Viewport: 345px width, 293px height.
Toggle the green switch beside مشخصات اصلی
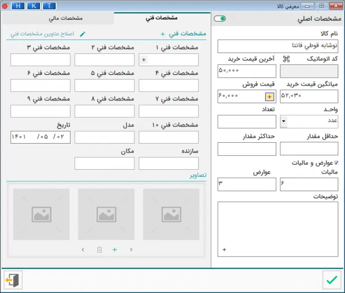(220, 19)
